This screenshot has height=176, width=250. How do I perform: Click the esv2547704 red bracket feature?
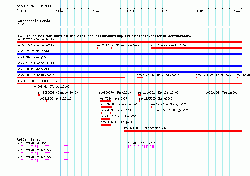pyautogui.click(x=104, y=48)
